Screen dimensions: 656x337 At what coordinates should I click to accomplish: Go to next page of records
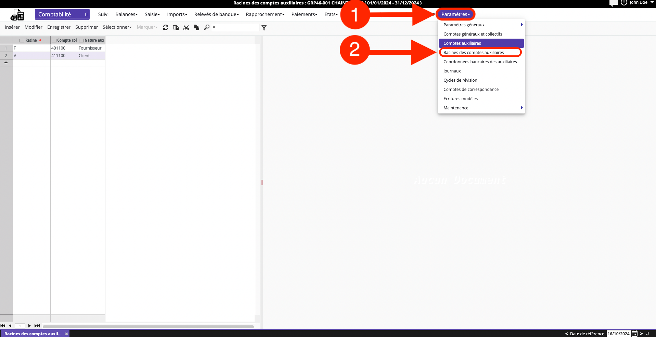pyautogui.click(x=29, y=326)
